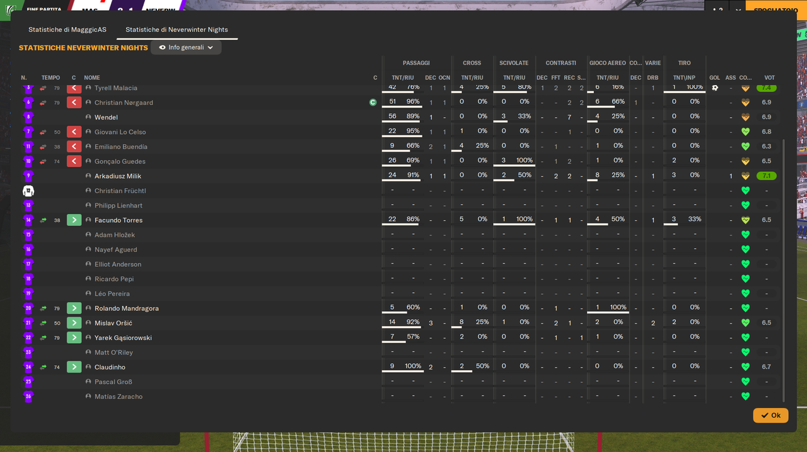Click player name Gonçalo Guedes
Image resolution: width=807 pixels, height=452 pixels.
point(120,161)
